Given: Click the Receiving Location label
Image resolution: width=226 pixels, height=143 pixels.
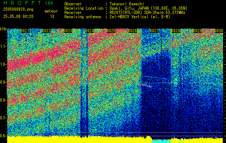Looking at the screenshot, I should tap(84, 8).
